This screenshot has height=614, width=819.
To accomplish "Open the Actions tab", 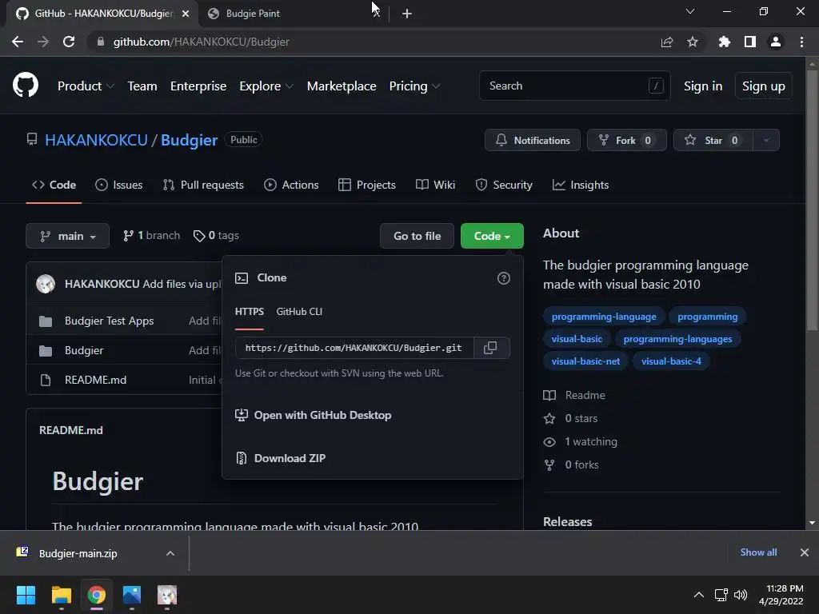I will tap(291, 185).
